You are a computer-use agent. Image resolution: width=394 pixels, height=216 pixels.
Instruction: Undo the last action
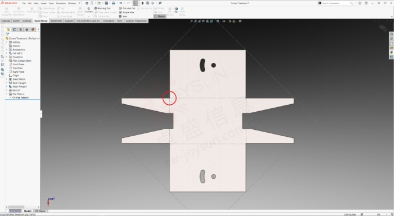pos(121,3)
